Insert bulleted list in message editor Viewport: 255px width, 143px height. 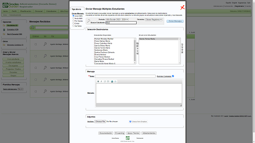pyautogui.click(x=108, y=81)
